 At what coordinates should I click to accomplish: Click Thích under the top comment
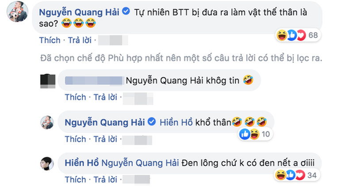point(50,40)
